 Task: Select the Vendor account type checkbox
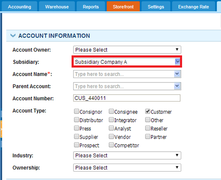[x=111, y=137]
